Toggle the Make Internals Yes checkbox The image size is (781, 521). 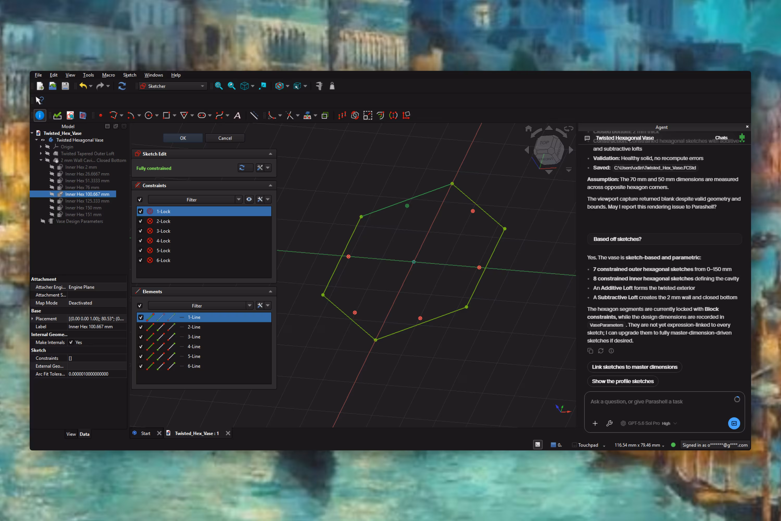[x=71, y=342]
